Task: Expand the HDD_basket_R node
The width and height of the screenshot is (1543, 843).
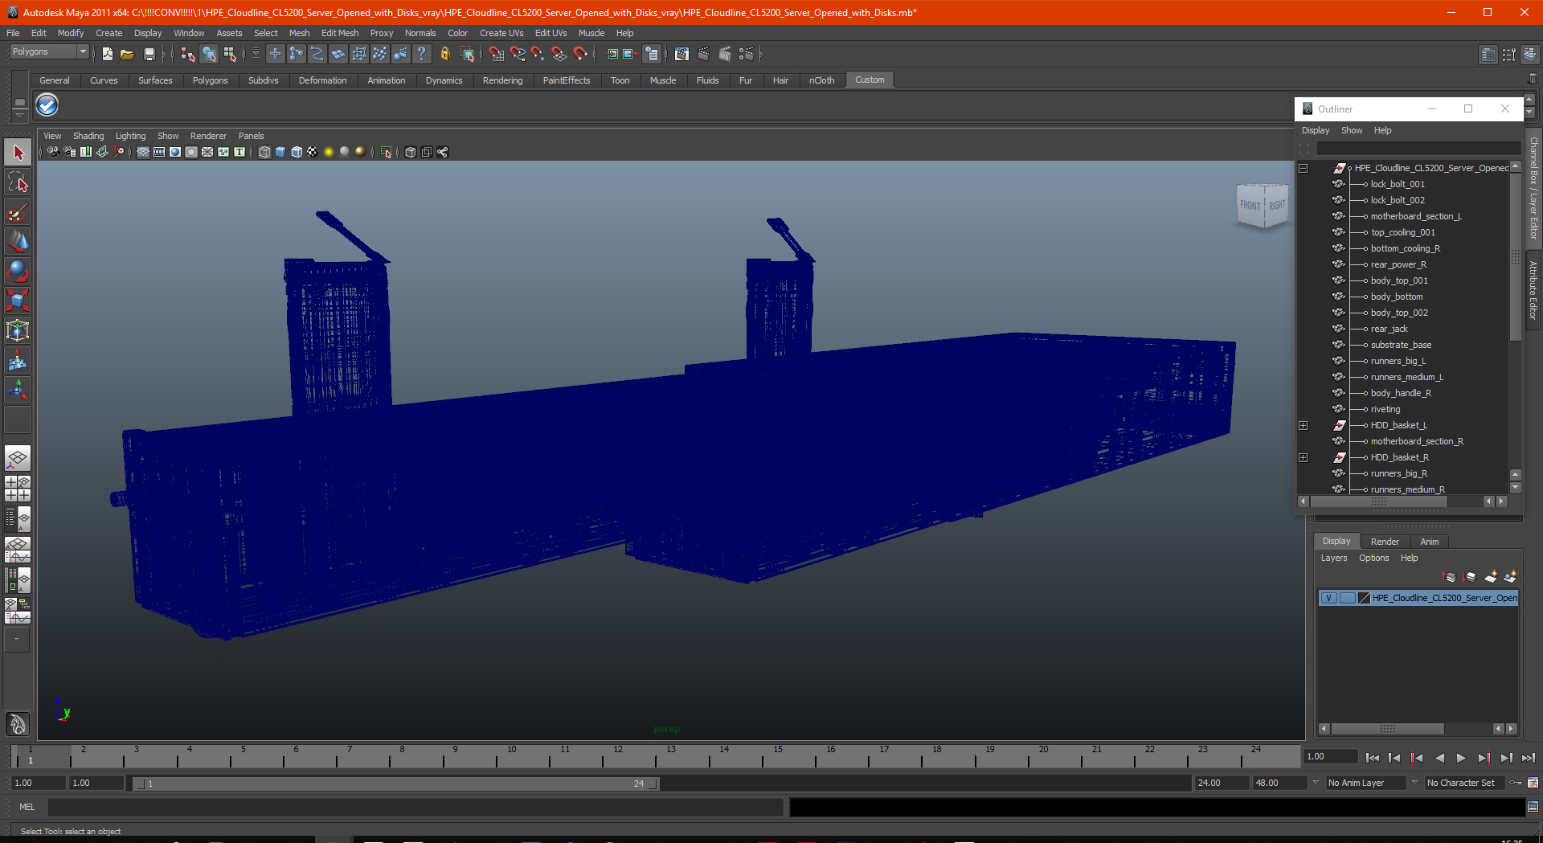Action: 1304,457
